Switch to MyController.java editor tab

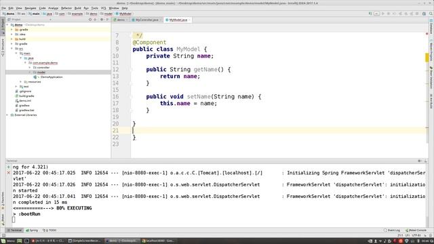pos(146,20)
